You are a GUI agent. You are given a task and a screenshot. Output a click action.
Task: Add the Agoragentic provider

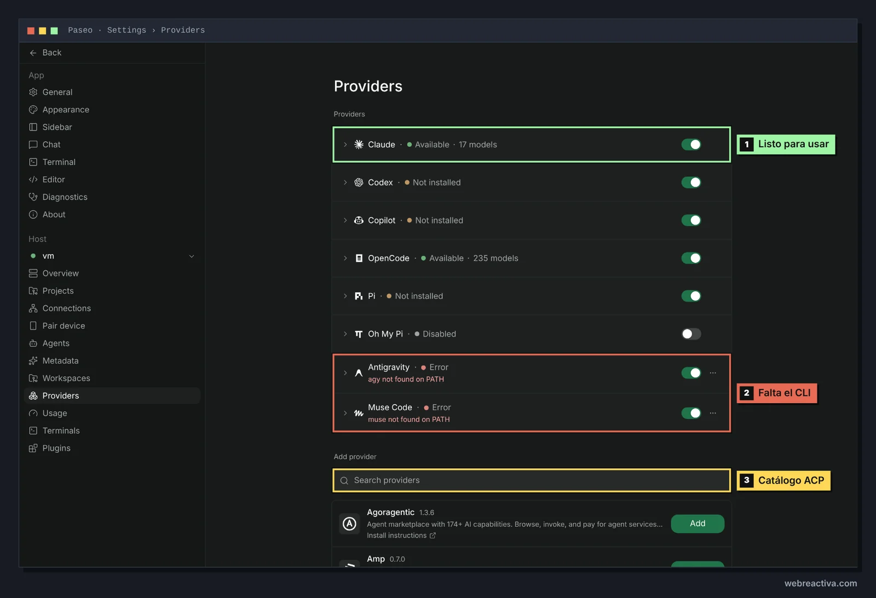point(698,524)
